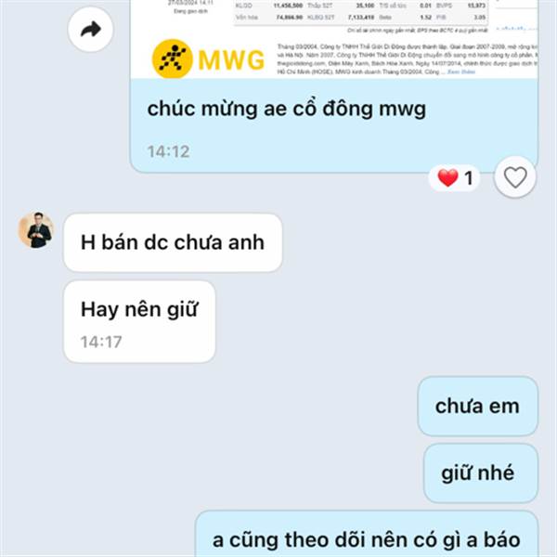Open the red heart reaction count
The width and height of the screenshot is (557, 557).
455,177
